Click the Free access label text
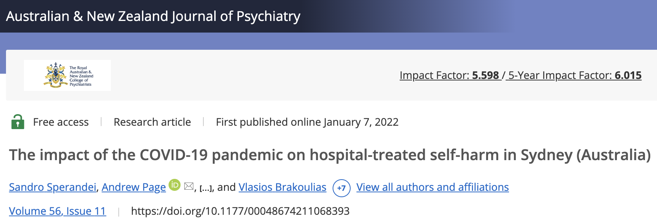This screenshot has height=223, width=657. 61,122
